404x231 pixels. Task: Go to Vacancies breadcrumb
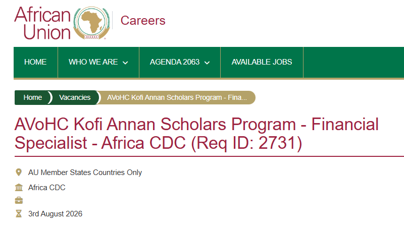pyautogui.click(x=75, y=97)
